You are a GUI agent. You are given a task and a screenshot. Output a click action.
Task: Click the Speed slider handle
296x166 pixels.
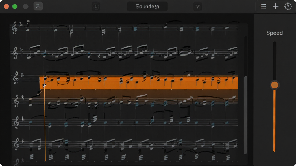click(275, 85)
